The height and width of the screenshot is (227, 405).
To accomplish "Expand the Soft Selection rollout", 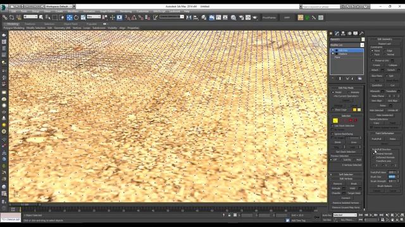I will coord(346,175).
